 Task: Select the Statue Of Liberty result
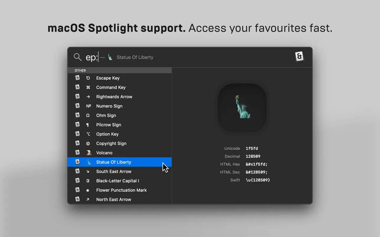113,162
